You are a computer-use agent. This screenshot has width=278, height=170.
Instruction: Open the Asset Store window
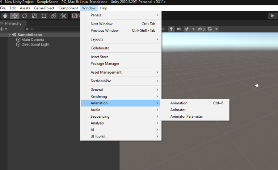[121, 57]
